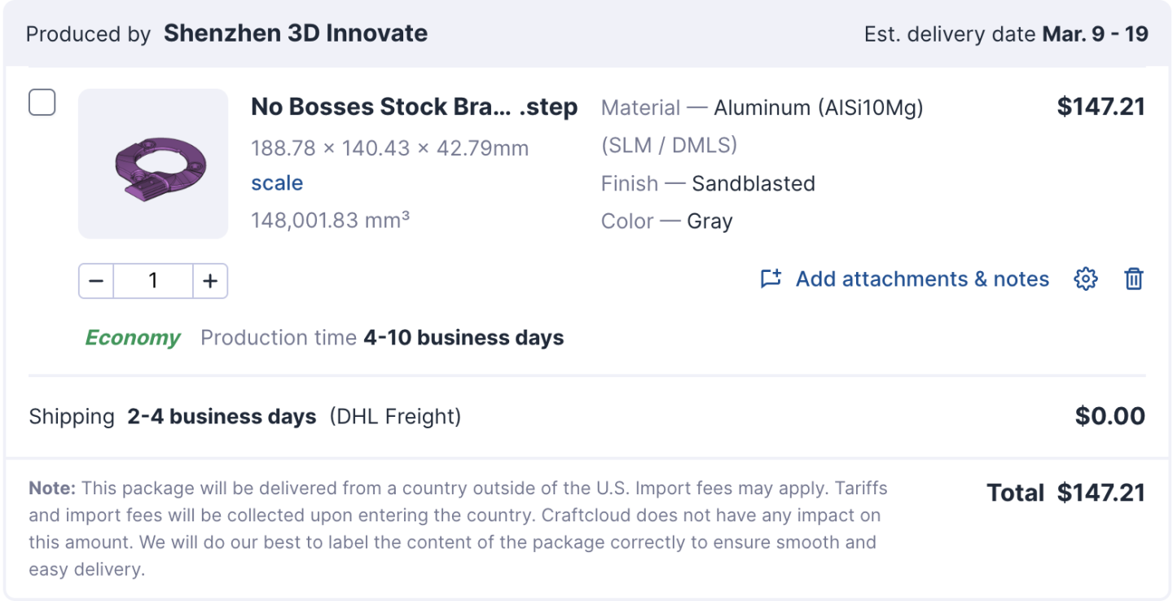
Task: Click the quantity input field
Action: point(153,281)
